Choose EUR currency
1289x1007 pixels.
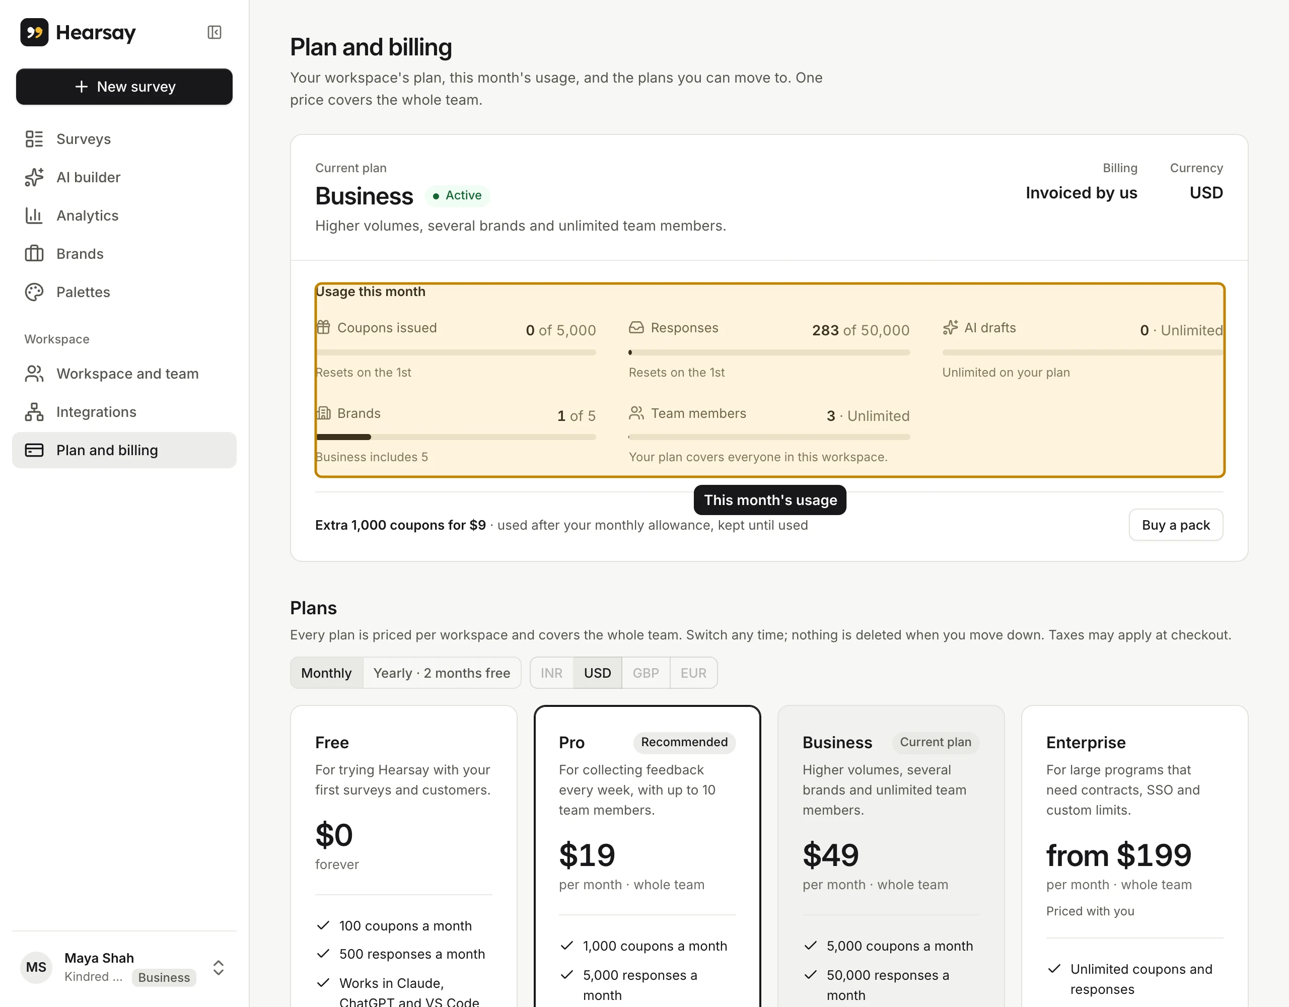click(x=693, y=672)
